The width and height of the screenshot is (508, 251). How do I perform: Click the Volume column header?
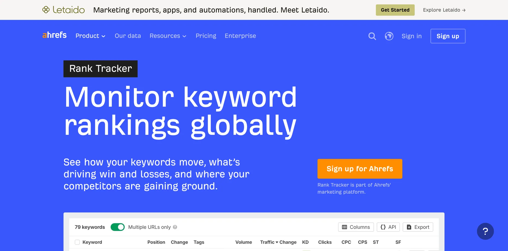click(x=244, y=242)
